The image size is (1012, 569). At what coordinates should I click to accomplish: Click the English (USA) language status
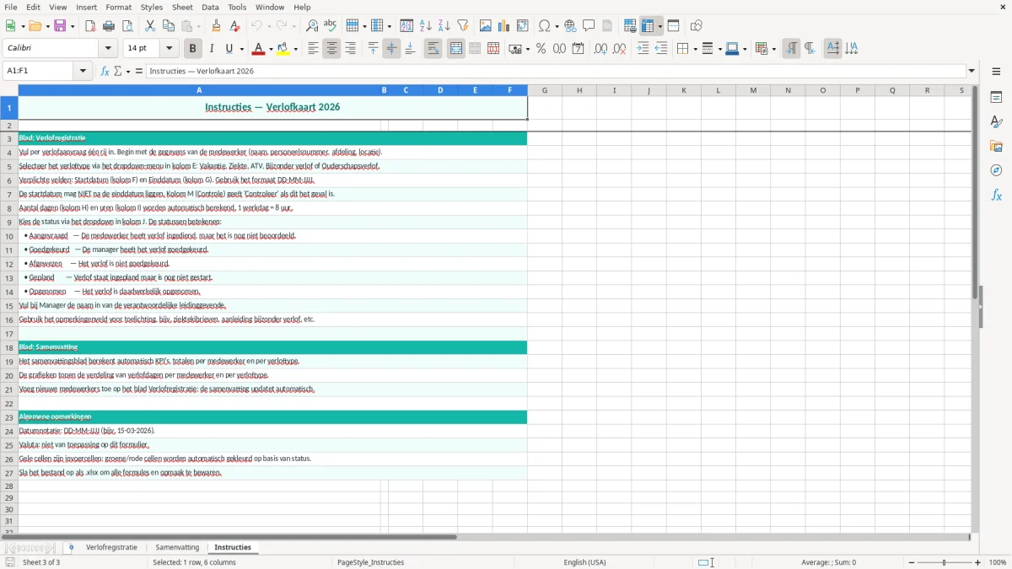click(584, 562)
